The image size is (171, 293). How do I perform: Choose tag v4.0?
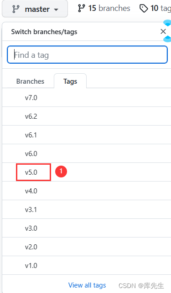(87, 191)
